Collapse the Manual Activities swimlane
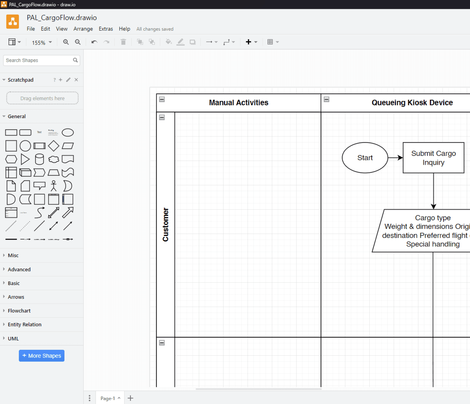470x404 pixels. (x=162, y=99)
